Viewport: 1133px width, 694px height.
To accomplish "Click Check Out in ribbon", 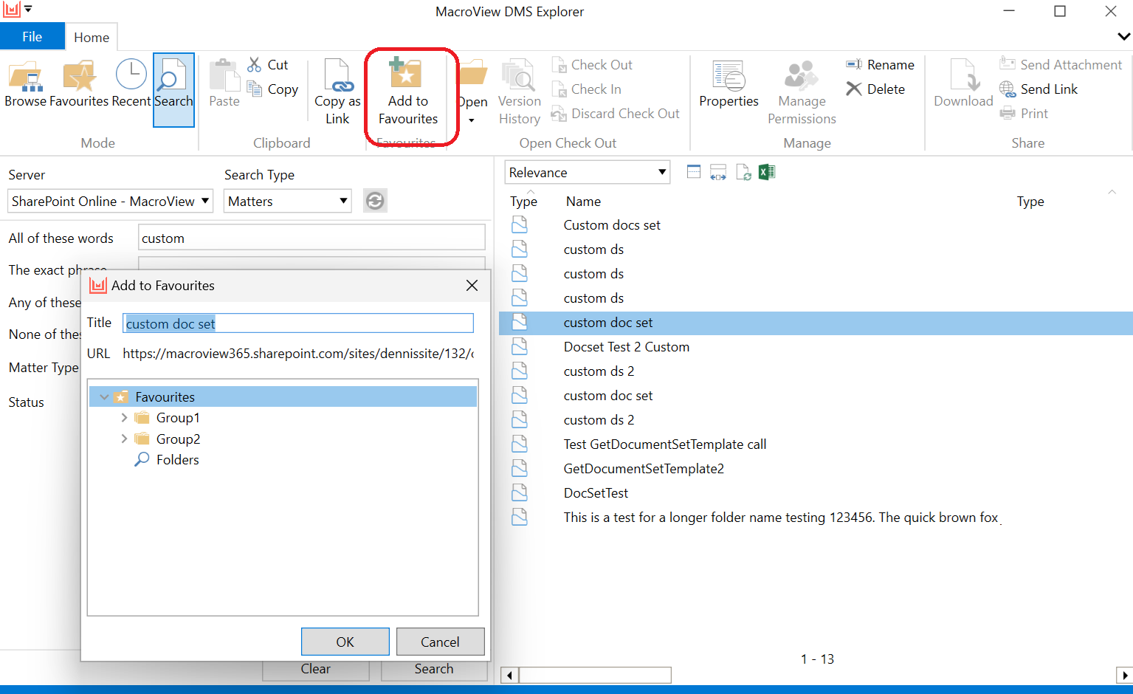I will click(x=593, y=65).
